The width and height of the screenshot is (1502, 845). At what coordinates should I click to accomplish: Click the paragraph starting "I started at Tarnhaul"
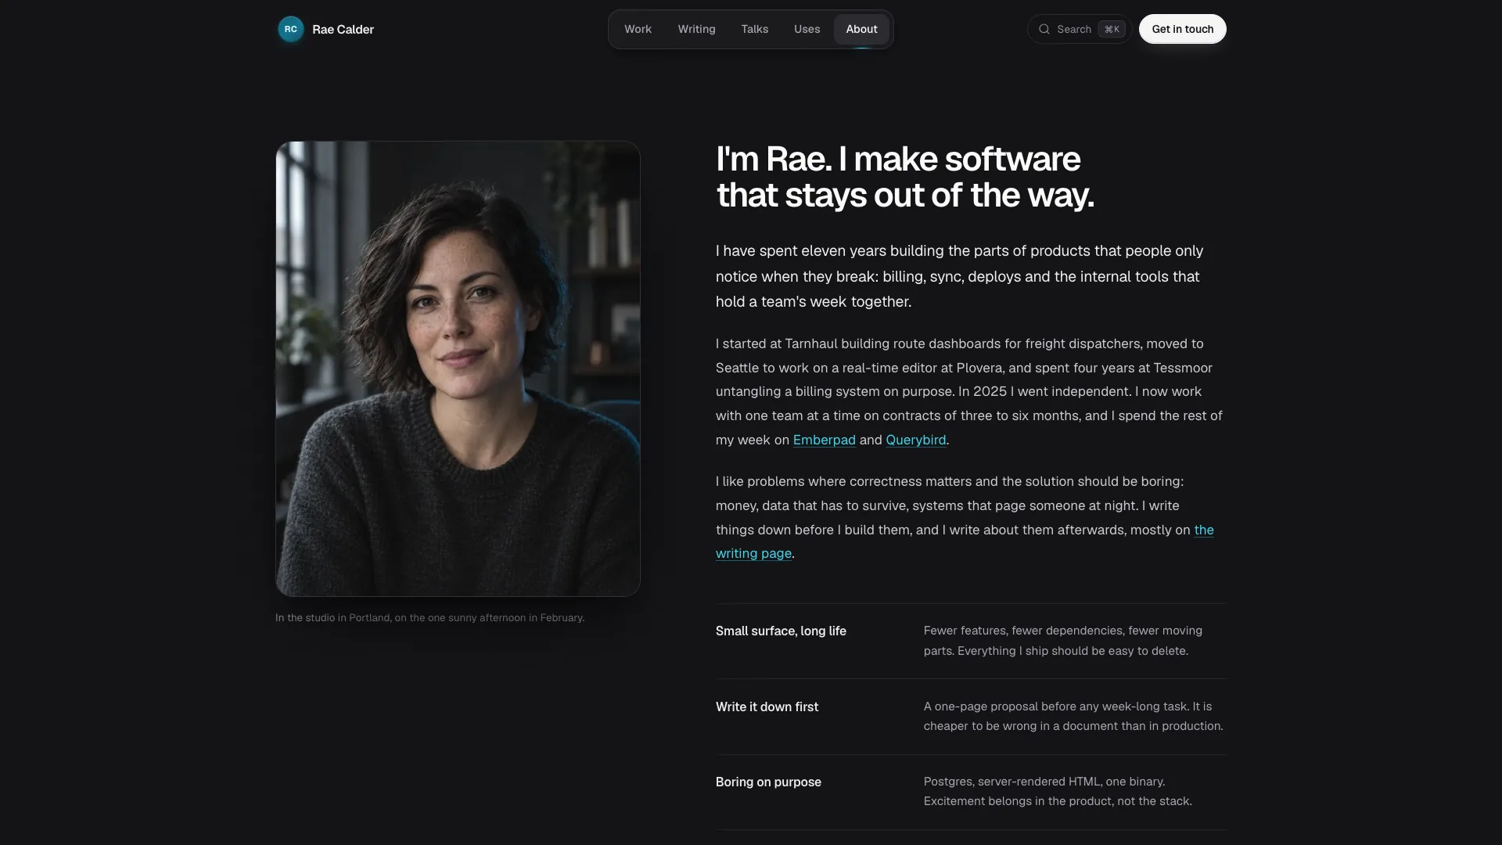(969, 391)
